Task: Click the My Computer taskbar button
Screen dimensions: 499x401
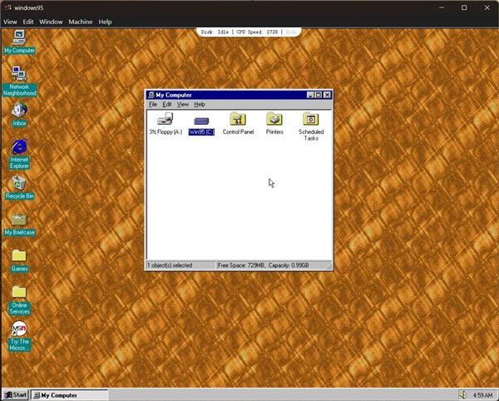Action: [70, 395]
